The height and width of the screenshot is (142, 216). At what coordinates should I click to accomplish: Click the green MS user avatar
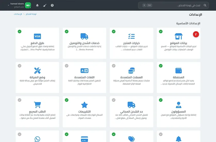point(28,5)
